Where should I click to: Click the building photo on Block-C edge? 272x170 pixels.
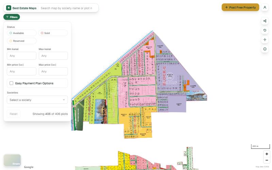(x=197, y=96)
